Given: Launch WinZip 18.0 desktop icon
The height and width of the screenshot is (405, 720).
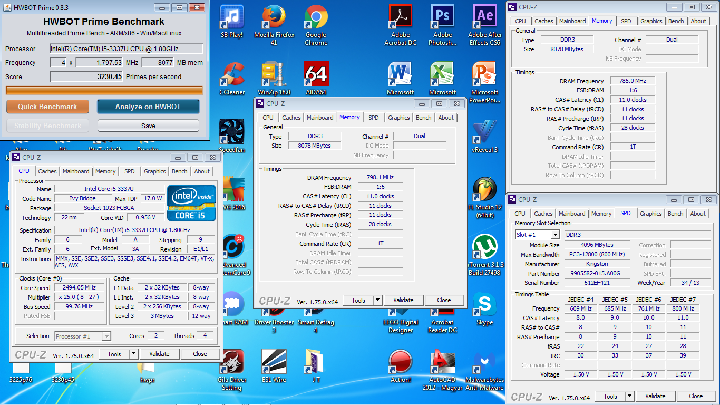Looking at the screenshot, I should tap(274, 79).
